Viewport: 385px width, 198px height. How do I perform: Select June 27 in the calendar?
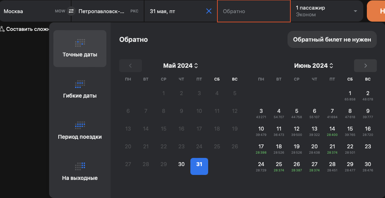[x=314, y=166]
